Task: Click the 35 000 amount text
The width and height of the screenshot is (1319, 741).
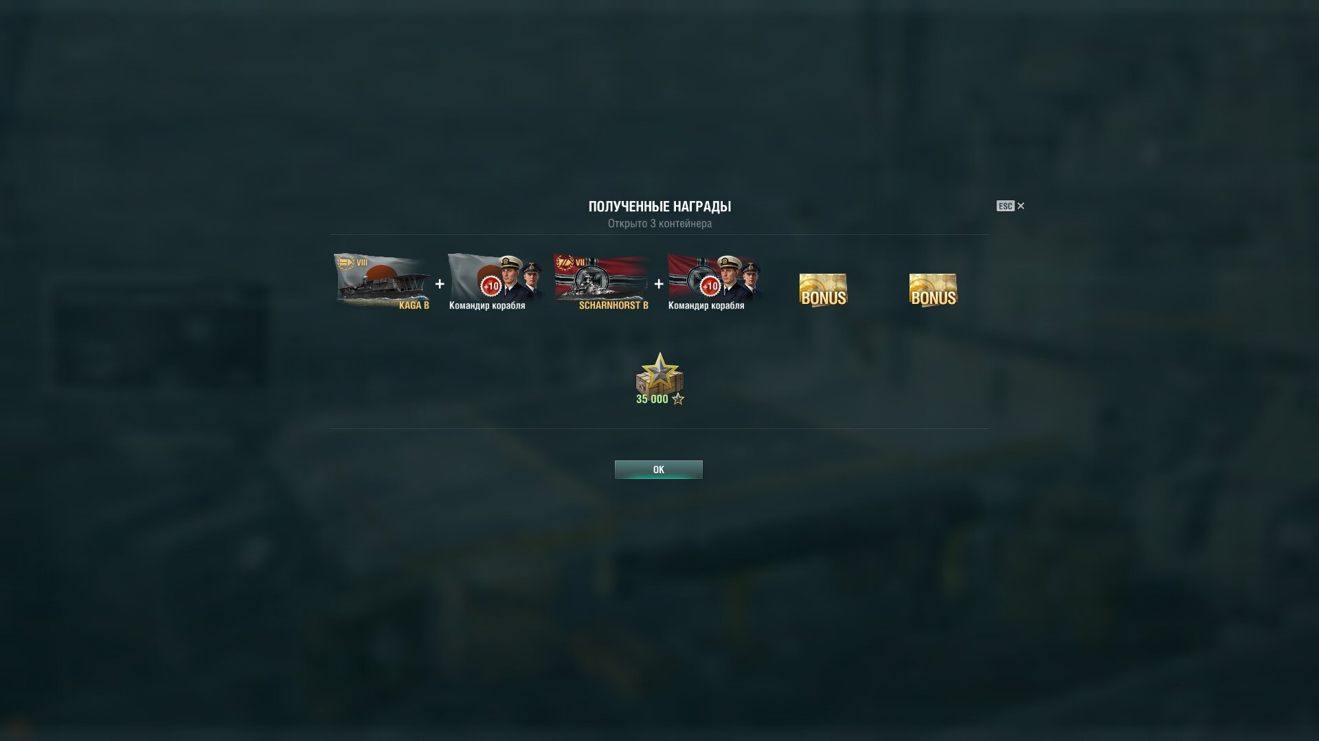Action: pyautogui.click(x=652, y=399)
